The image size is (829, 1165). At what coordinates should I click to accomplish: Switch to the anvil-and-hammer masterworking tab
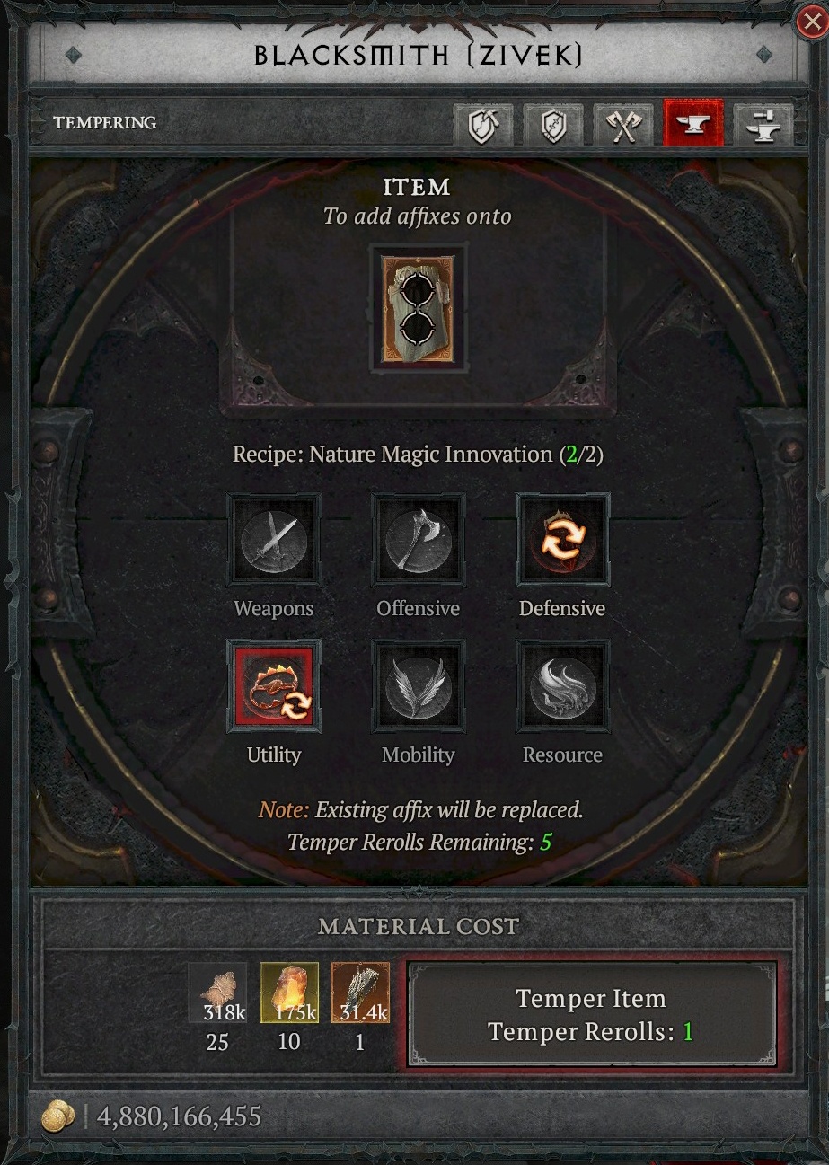[x=763, y=123]
